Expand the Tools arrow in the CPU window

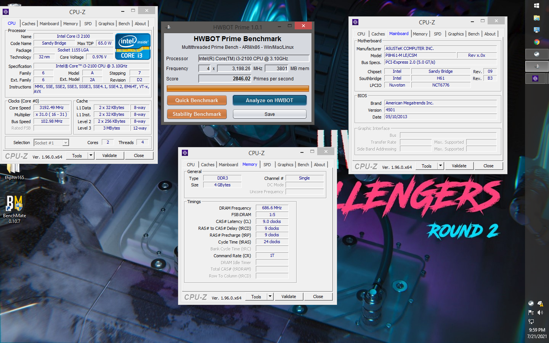pos(91,155)
